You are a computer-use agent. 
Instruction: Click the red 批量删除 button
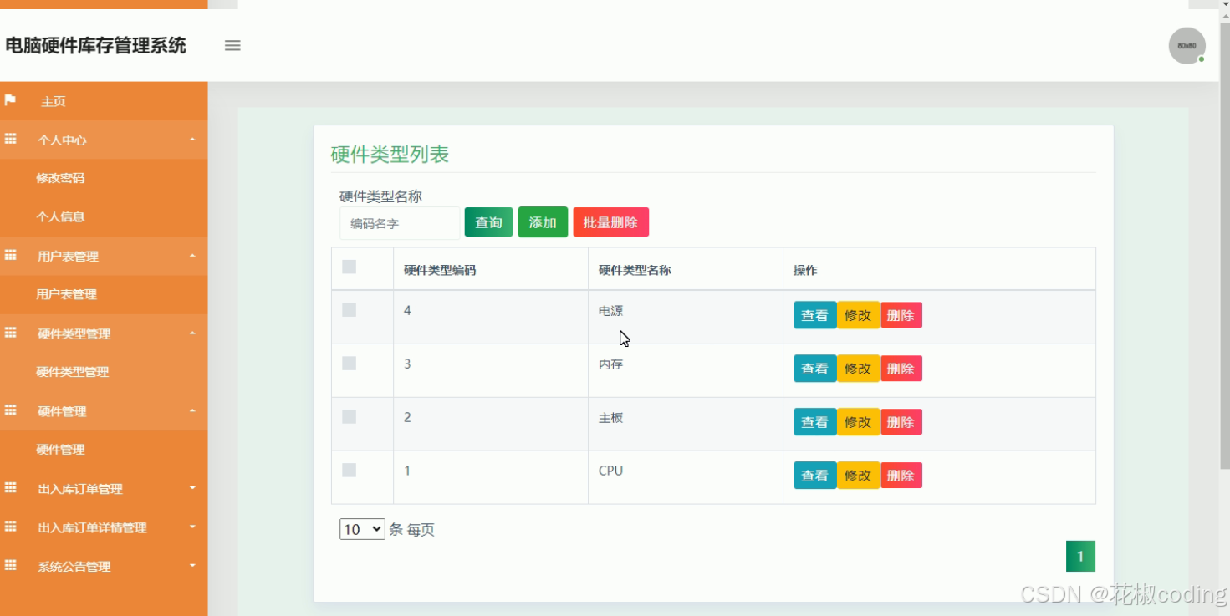pos(610,222)
